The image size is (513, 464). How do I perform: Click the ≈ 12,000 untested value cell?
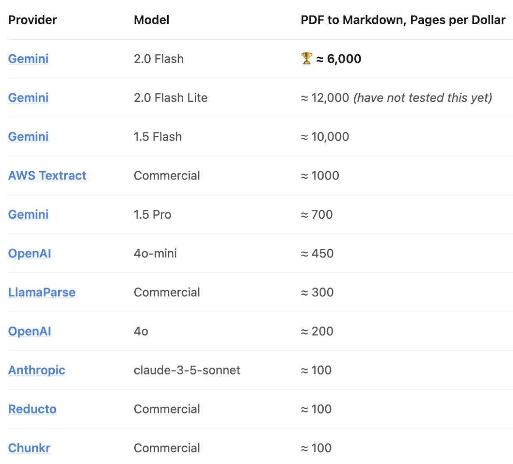(397, 98)
